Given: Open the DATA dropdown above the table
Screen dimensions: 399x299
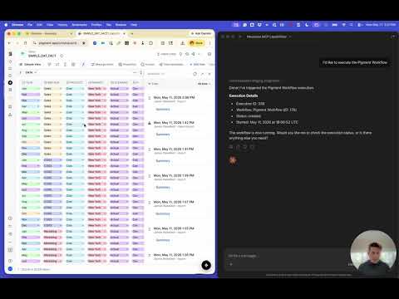Looking at the screenshot, I should [x=31, y=72].
